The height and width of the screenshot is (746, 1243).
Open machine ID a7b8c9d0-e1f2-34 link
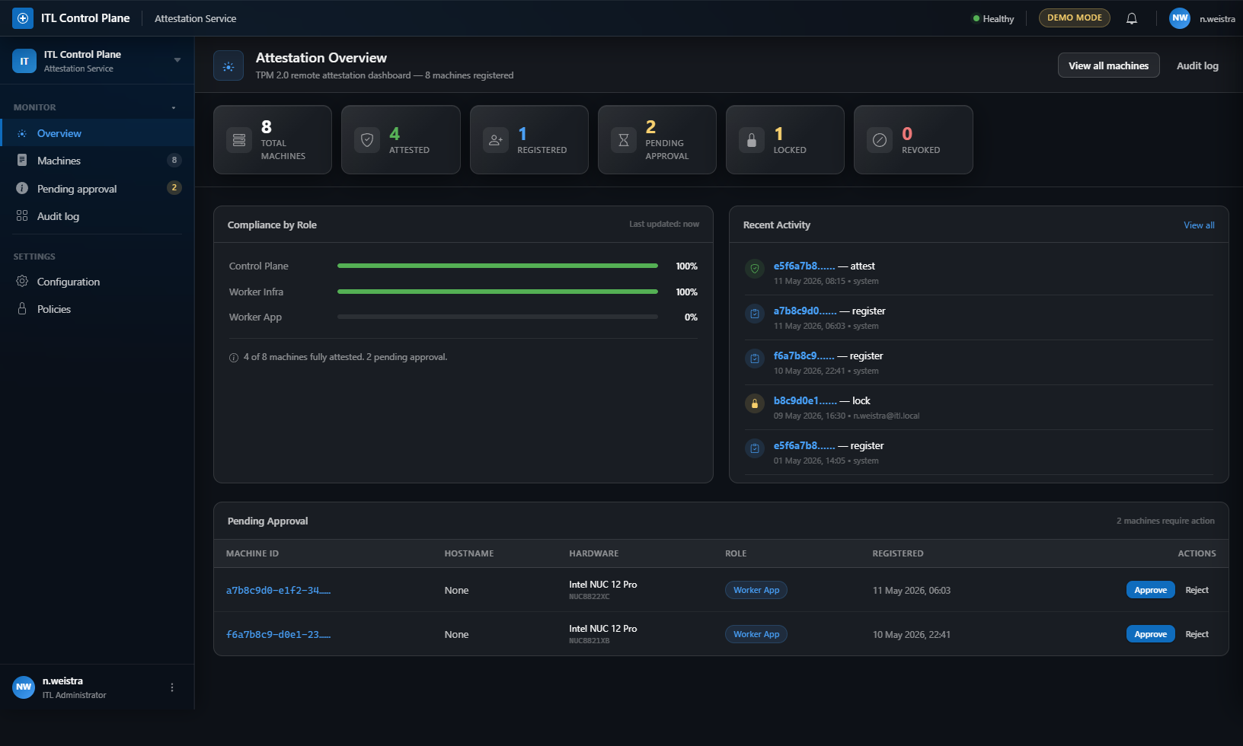click(278, 590)
